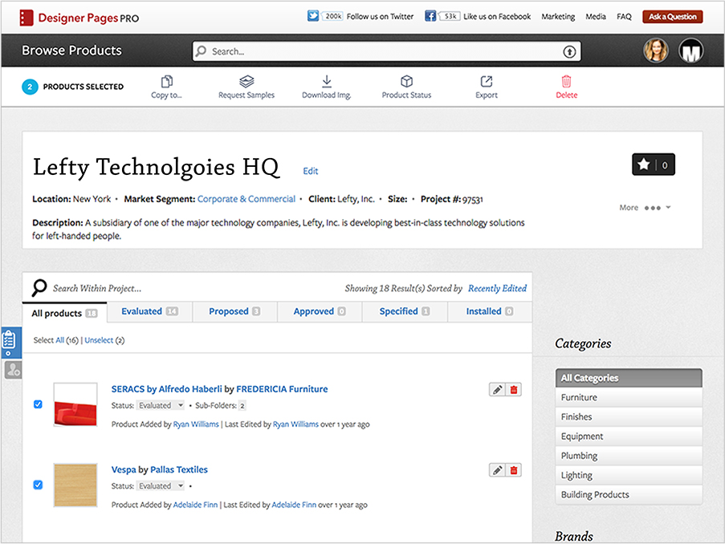Select the Equipment category
Screen dimensions: 725x544
click(x=629, y=436)
